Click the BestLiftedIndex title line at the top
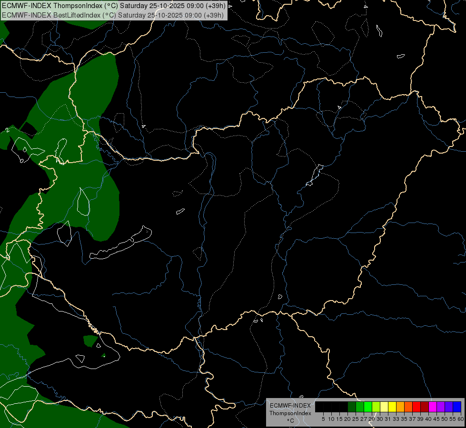 tap(113, 15)
